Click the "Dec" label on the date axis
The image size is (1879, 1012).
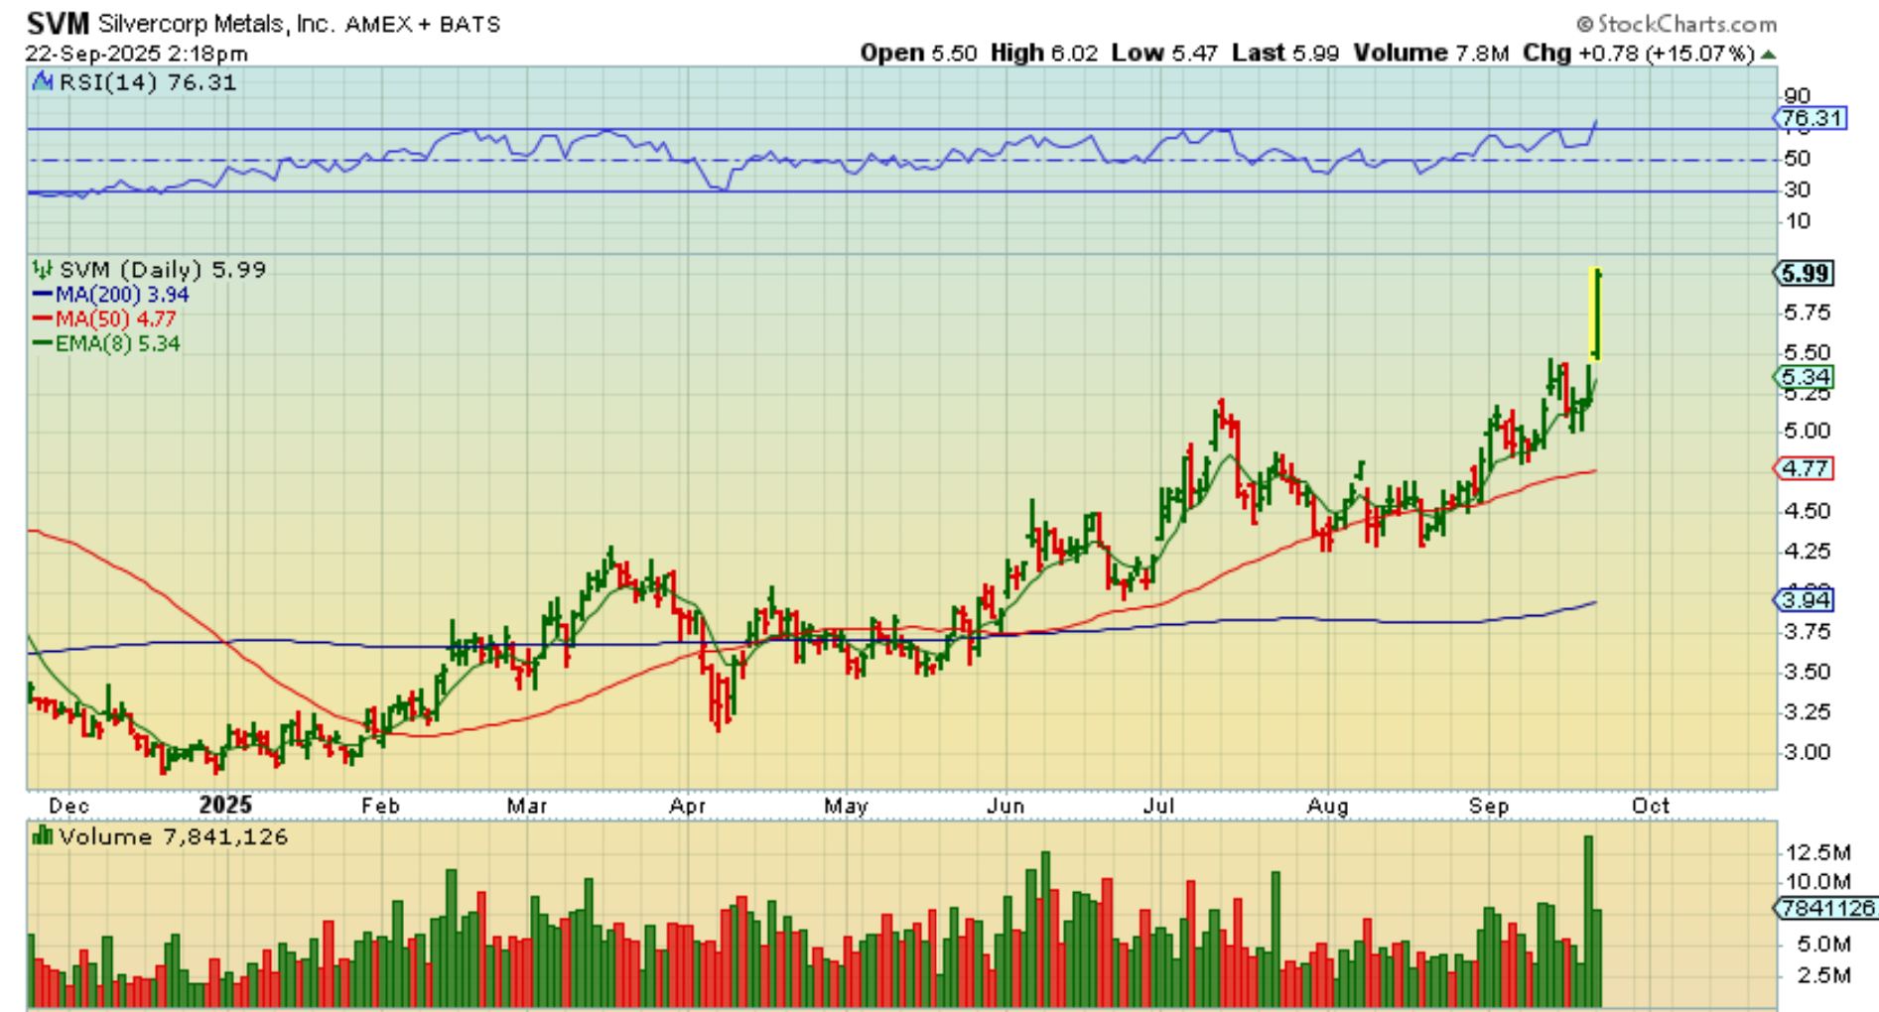coord(68,806)
